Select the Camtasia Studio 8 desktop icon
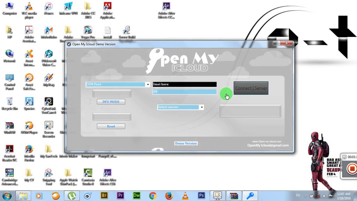The width and height of the screenshot is (357, 201). [x=88, y=177]
